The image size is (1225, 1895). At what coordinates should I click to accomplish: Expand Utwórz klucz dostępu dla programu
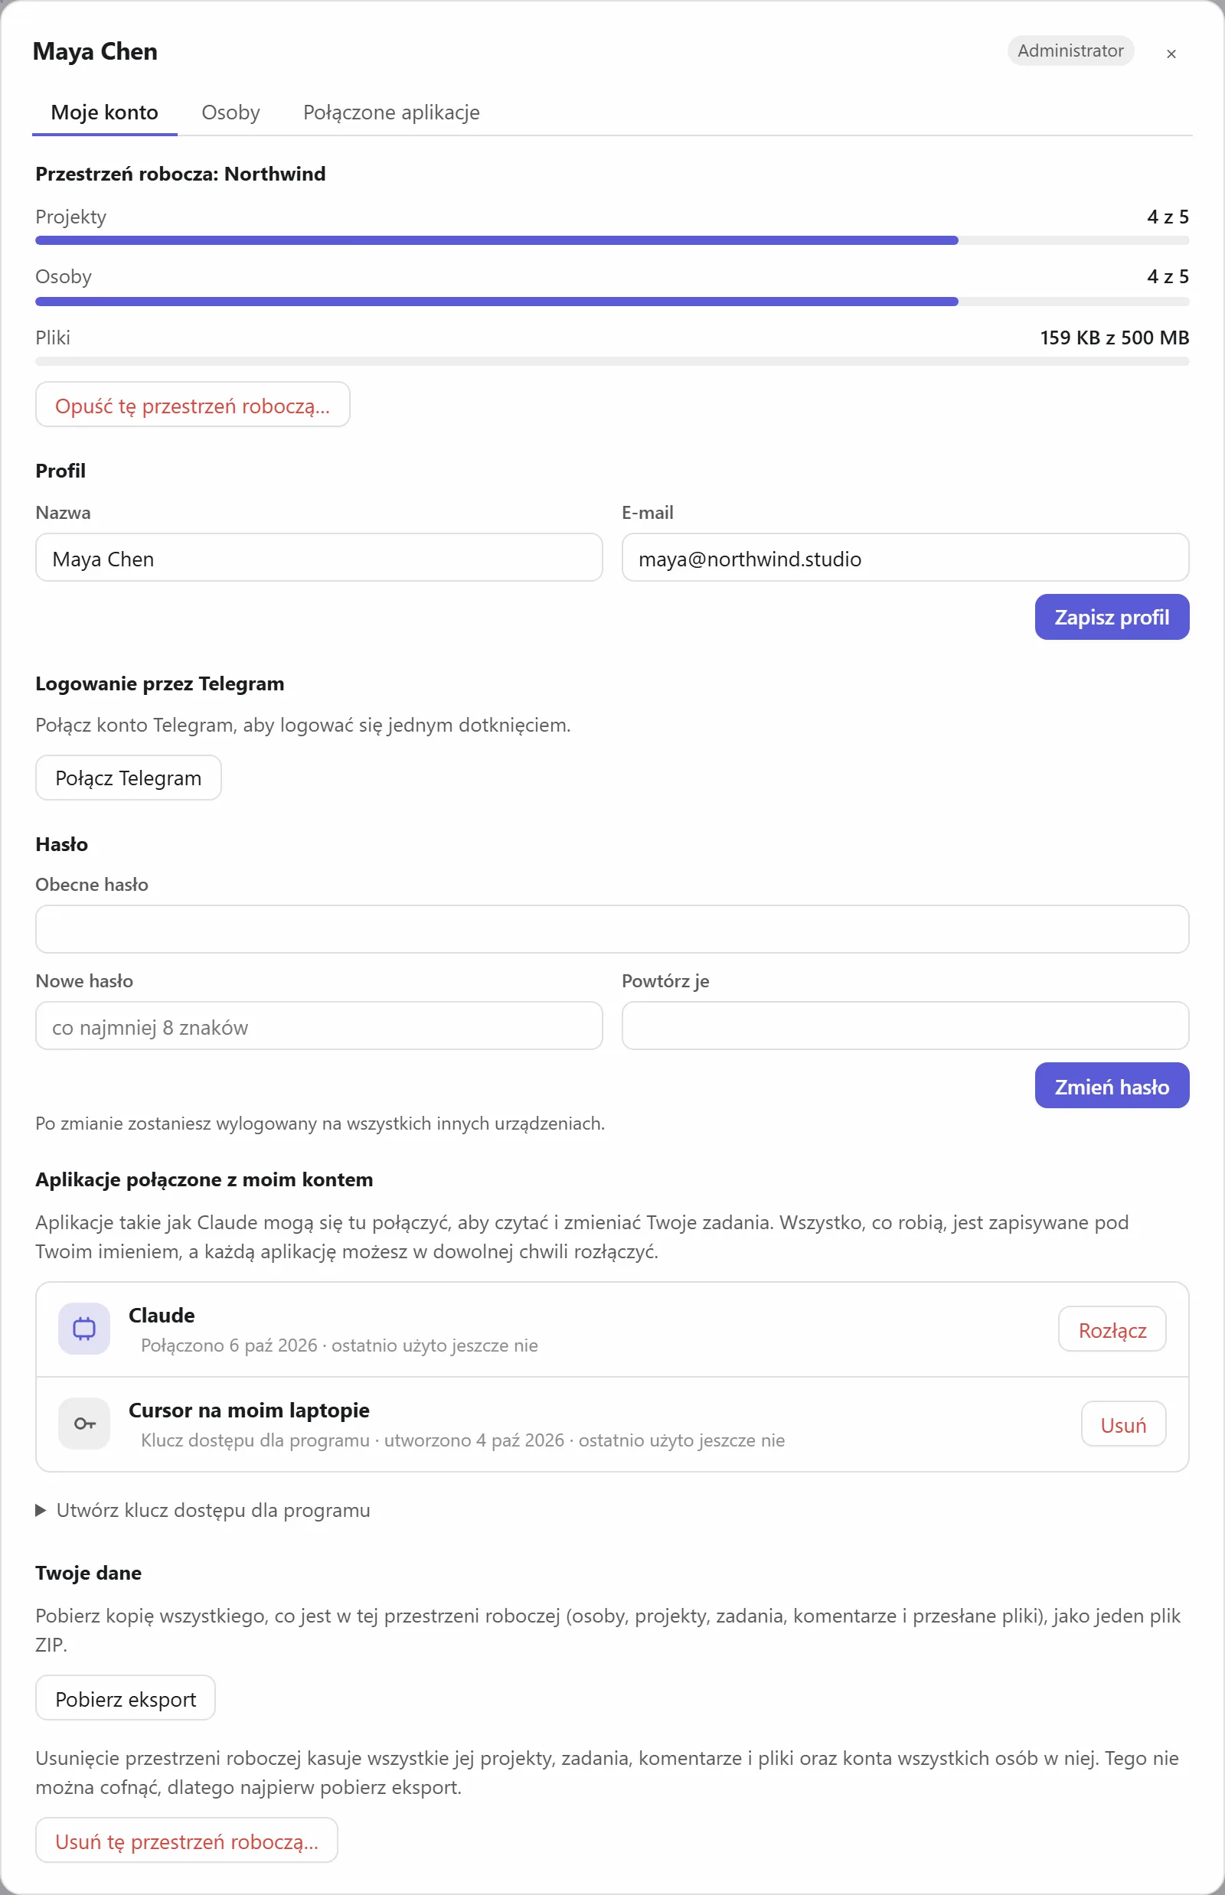pos(203,1510)
